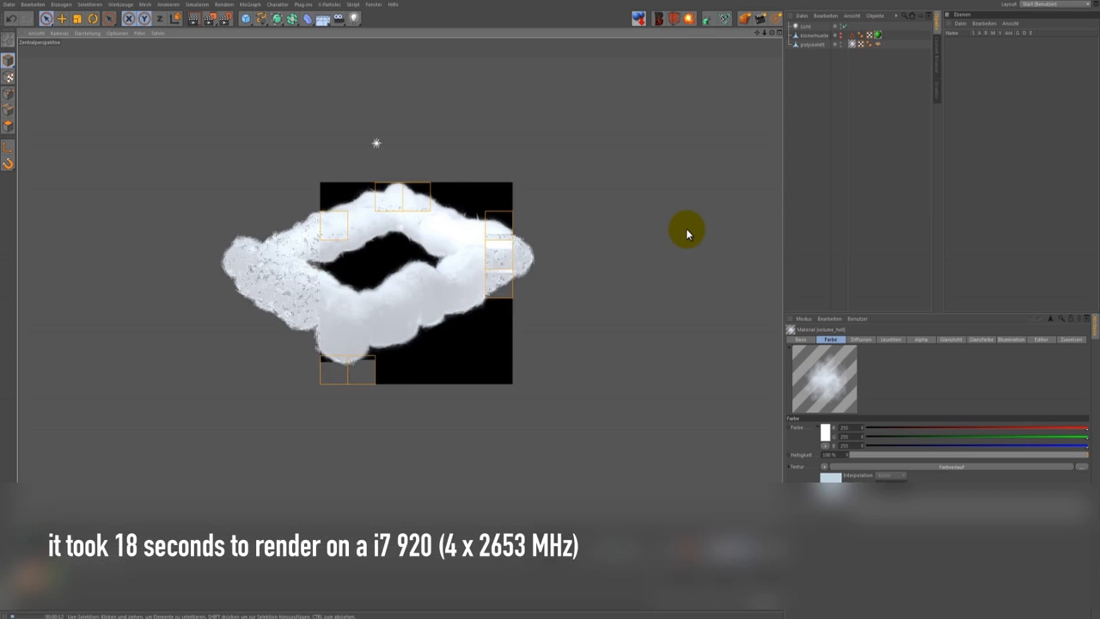Toggle Y axis lock

coord(144,19)
